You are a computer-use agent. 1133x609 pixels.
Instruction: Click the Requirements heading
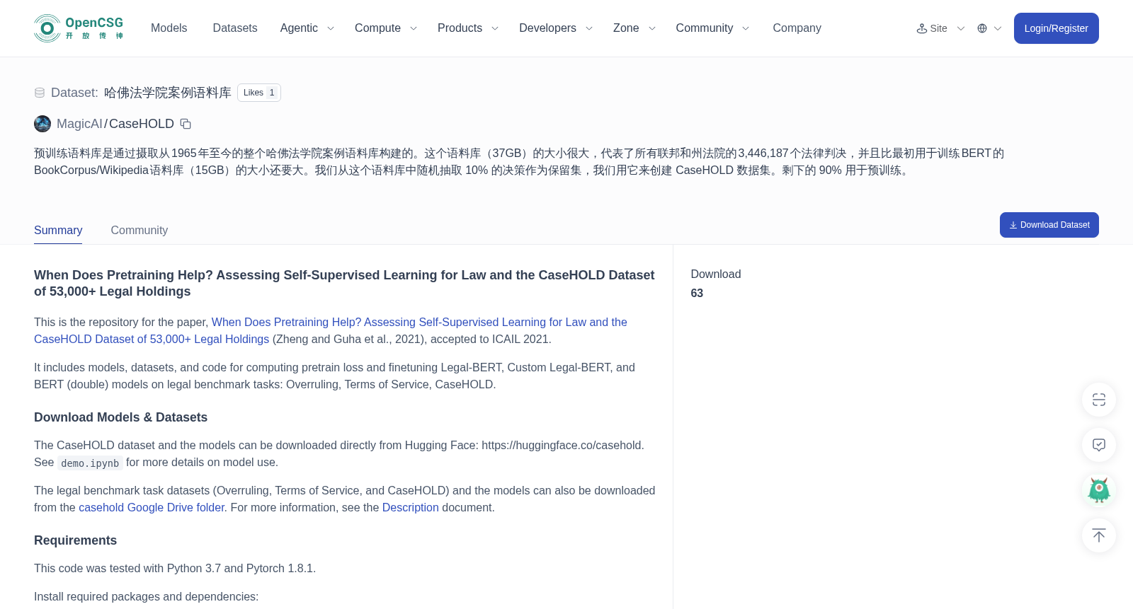pos(75,540)
